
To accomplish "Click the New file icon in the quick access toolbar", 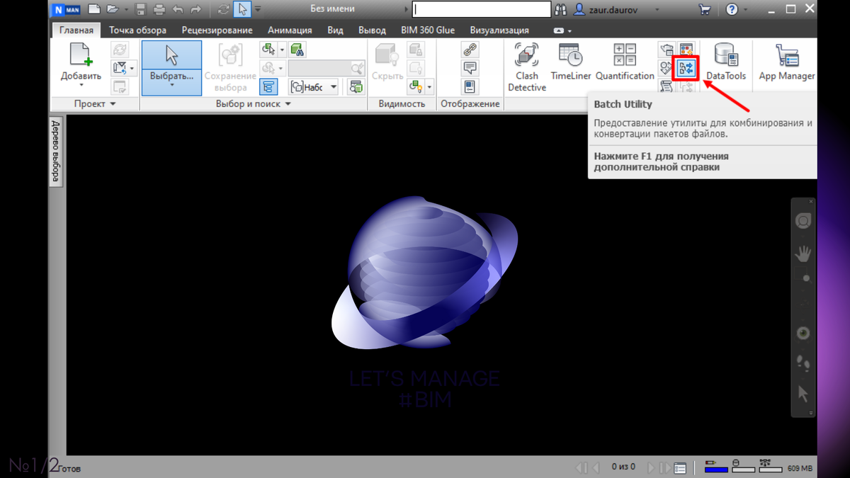I will point(93,9).
